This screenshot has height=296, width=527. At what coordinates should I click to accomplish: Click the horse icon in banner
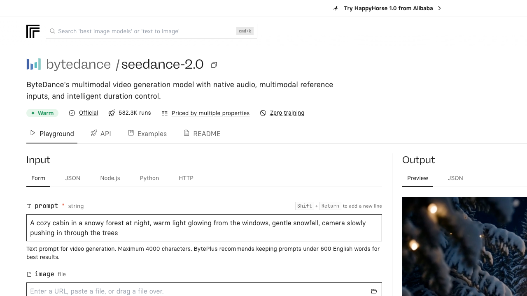coord(336,8)
